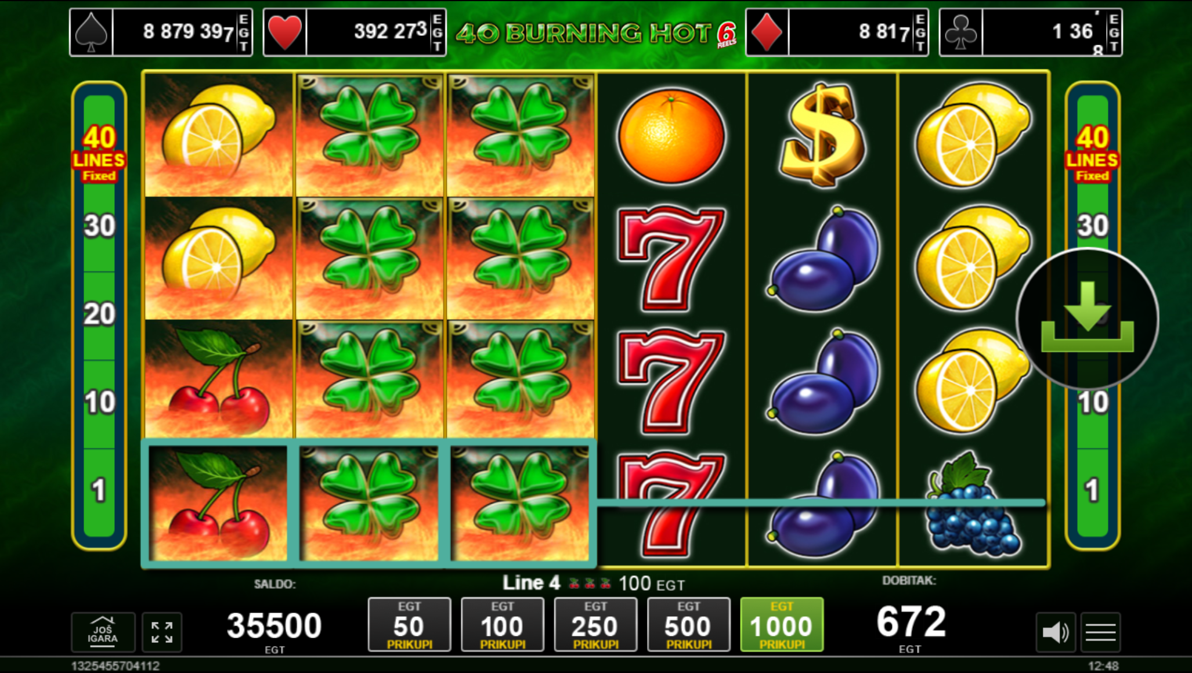The width and height of the screenshot is (1192, 673).
Task: Select the 100 EGT Prikupi bet
Action: pyautogui.click(x=503, y=624)
